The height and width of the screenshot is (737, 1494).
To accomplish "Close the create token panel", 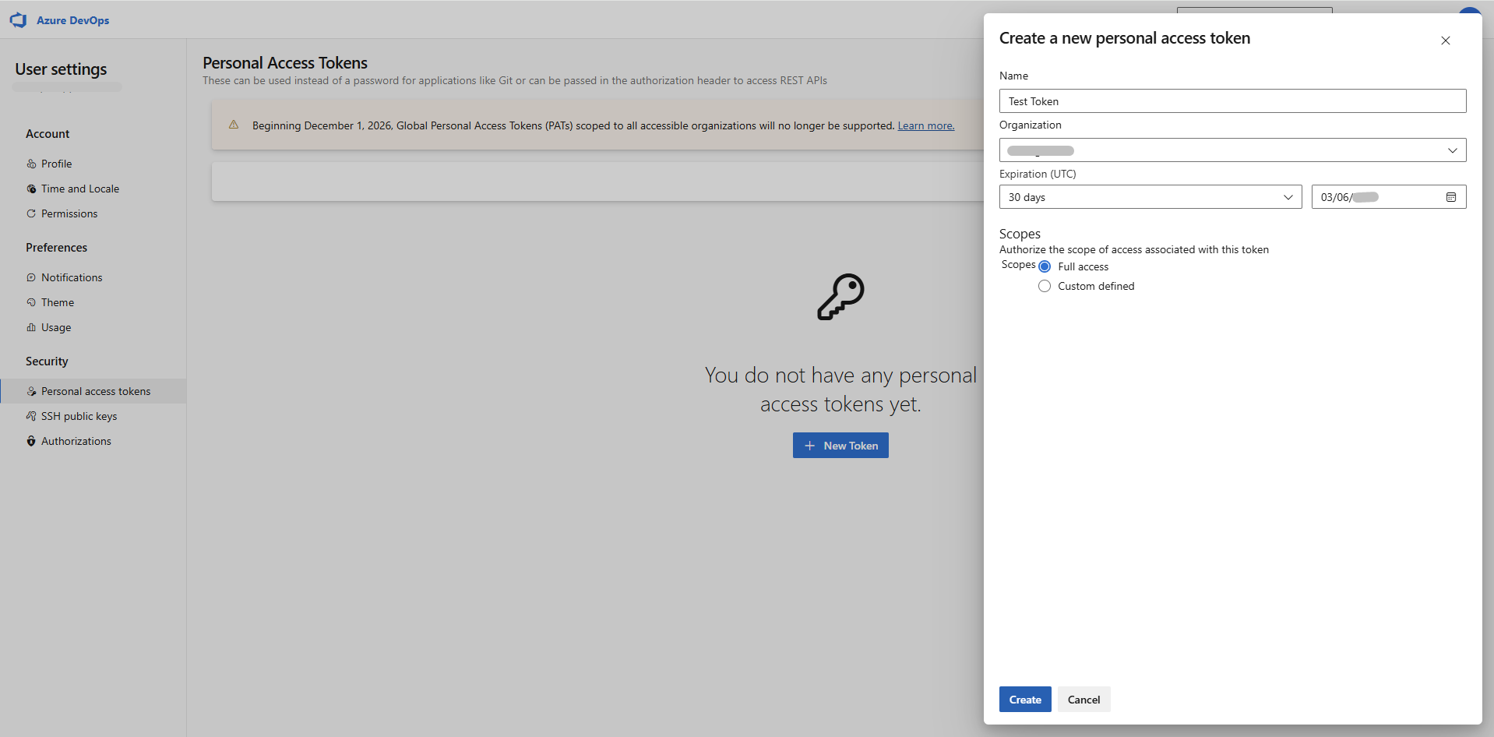I will point(1446,41).
